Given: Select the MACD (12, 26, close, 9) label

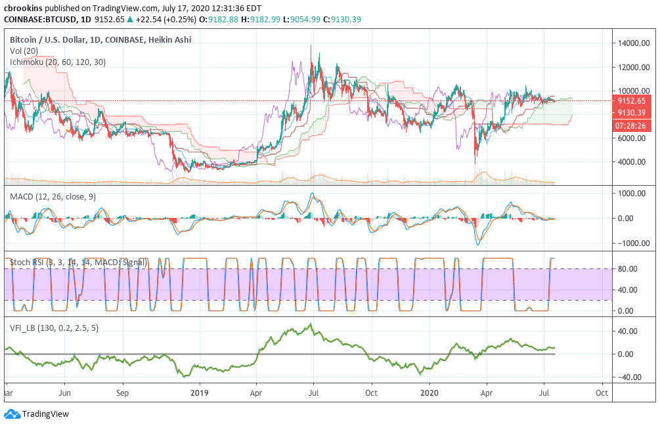Looking at the screenshot, I should click(53, 196).
